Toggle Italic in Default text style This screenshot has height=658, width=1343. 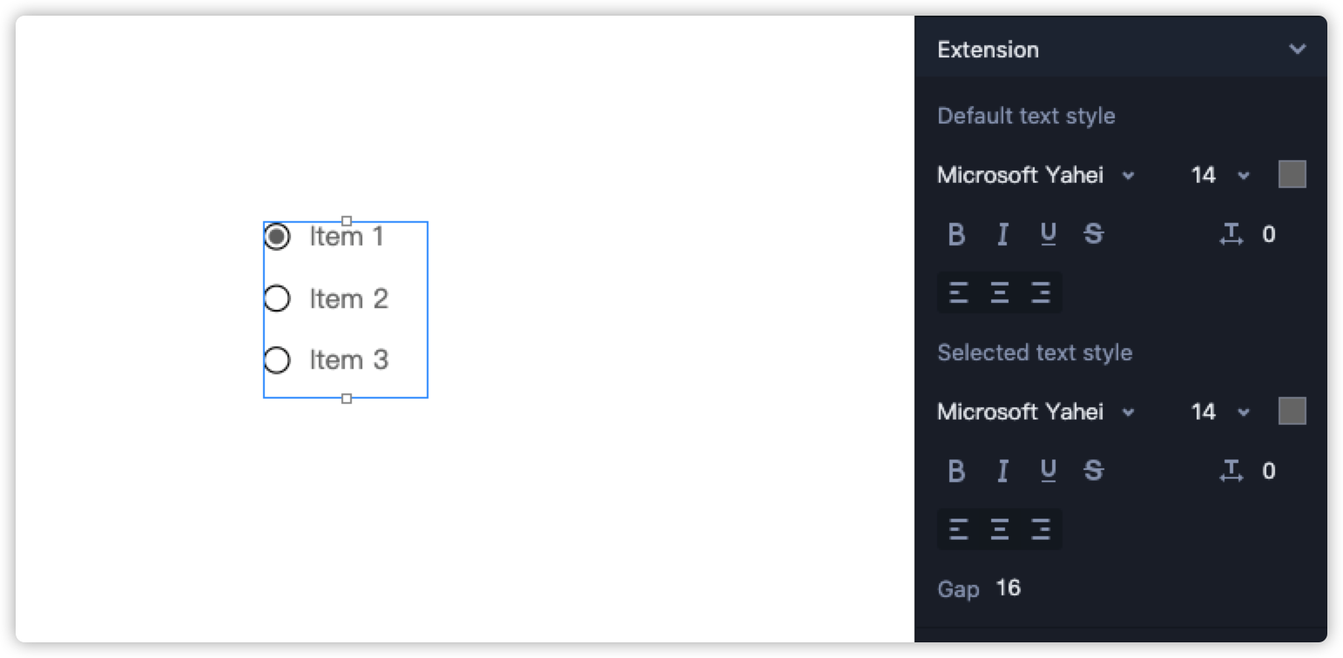tap(1002, 234)
